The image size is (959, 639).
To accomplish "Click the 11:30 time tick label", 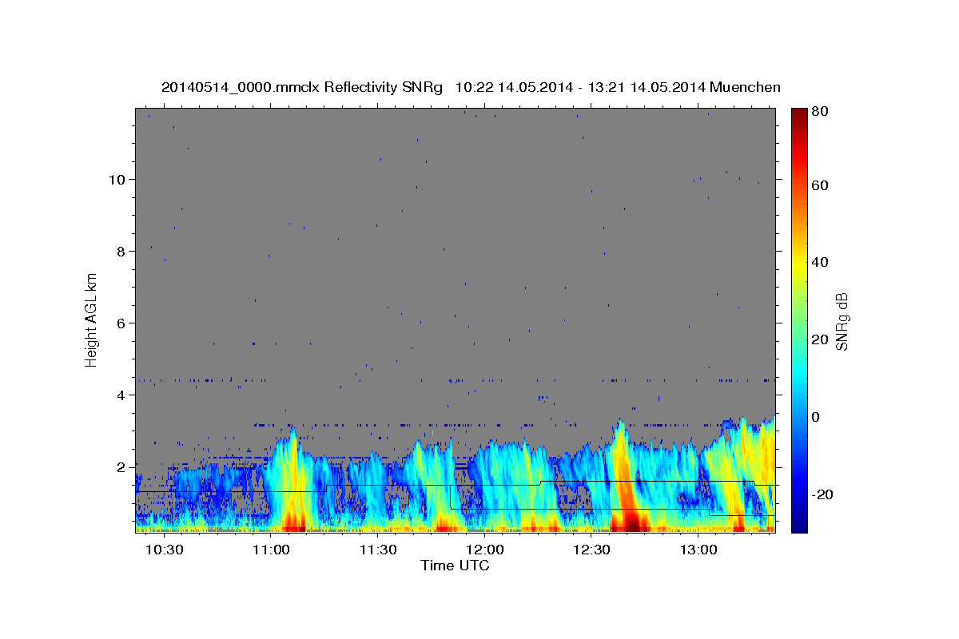I will coord(378,550).
